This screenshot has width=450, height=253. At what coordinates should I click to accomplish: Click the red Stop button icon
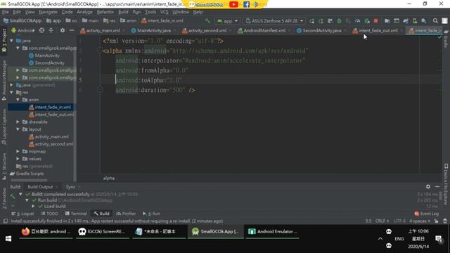tap(375, 21)
